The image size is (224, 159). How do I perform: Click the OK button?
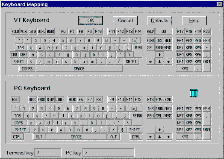point(91,21)
